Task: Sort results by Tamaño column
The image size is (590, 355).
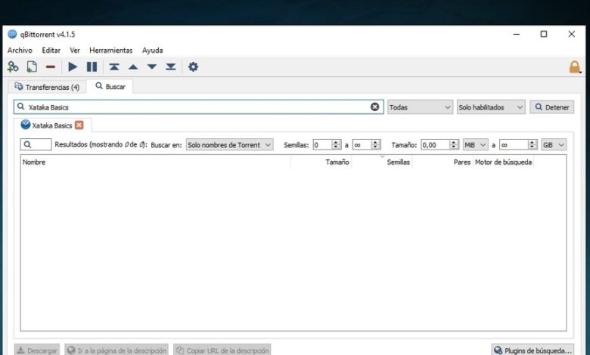Action: (x=321, y=162)
